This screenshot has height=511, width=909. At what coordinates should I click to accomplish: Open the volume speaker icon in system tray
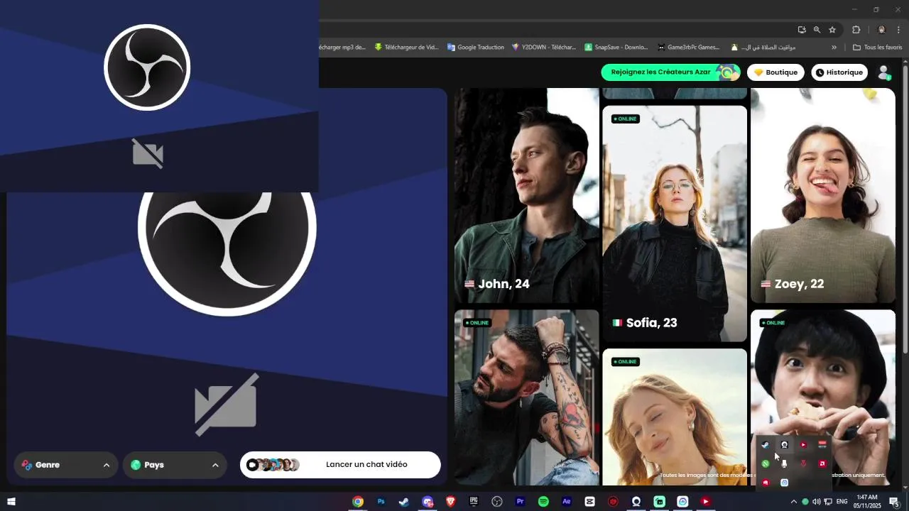pos(816,502)
